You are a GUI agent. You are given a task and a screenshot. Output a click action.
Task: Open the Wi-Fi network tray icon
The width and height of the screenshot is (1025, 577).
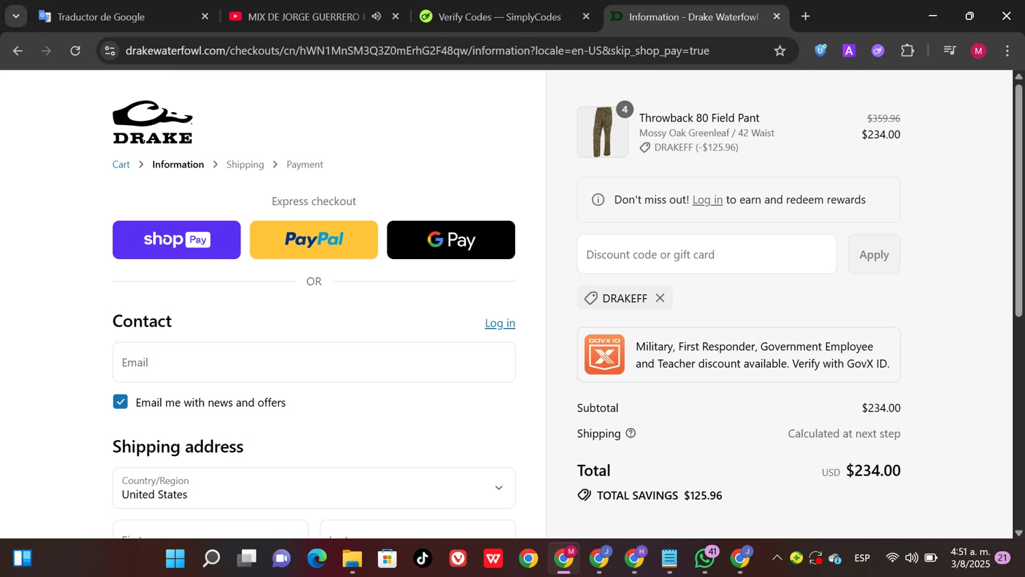point(892,559)
